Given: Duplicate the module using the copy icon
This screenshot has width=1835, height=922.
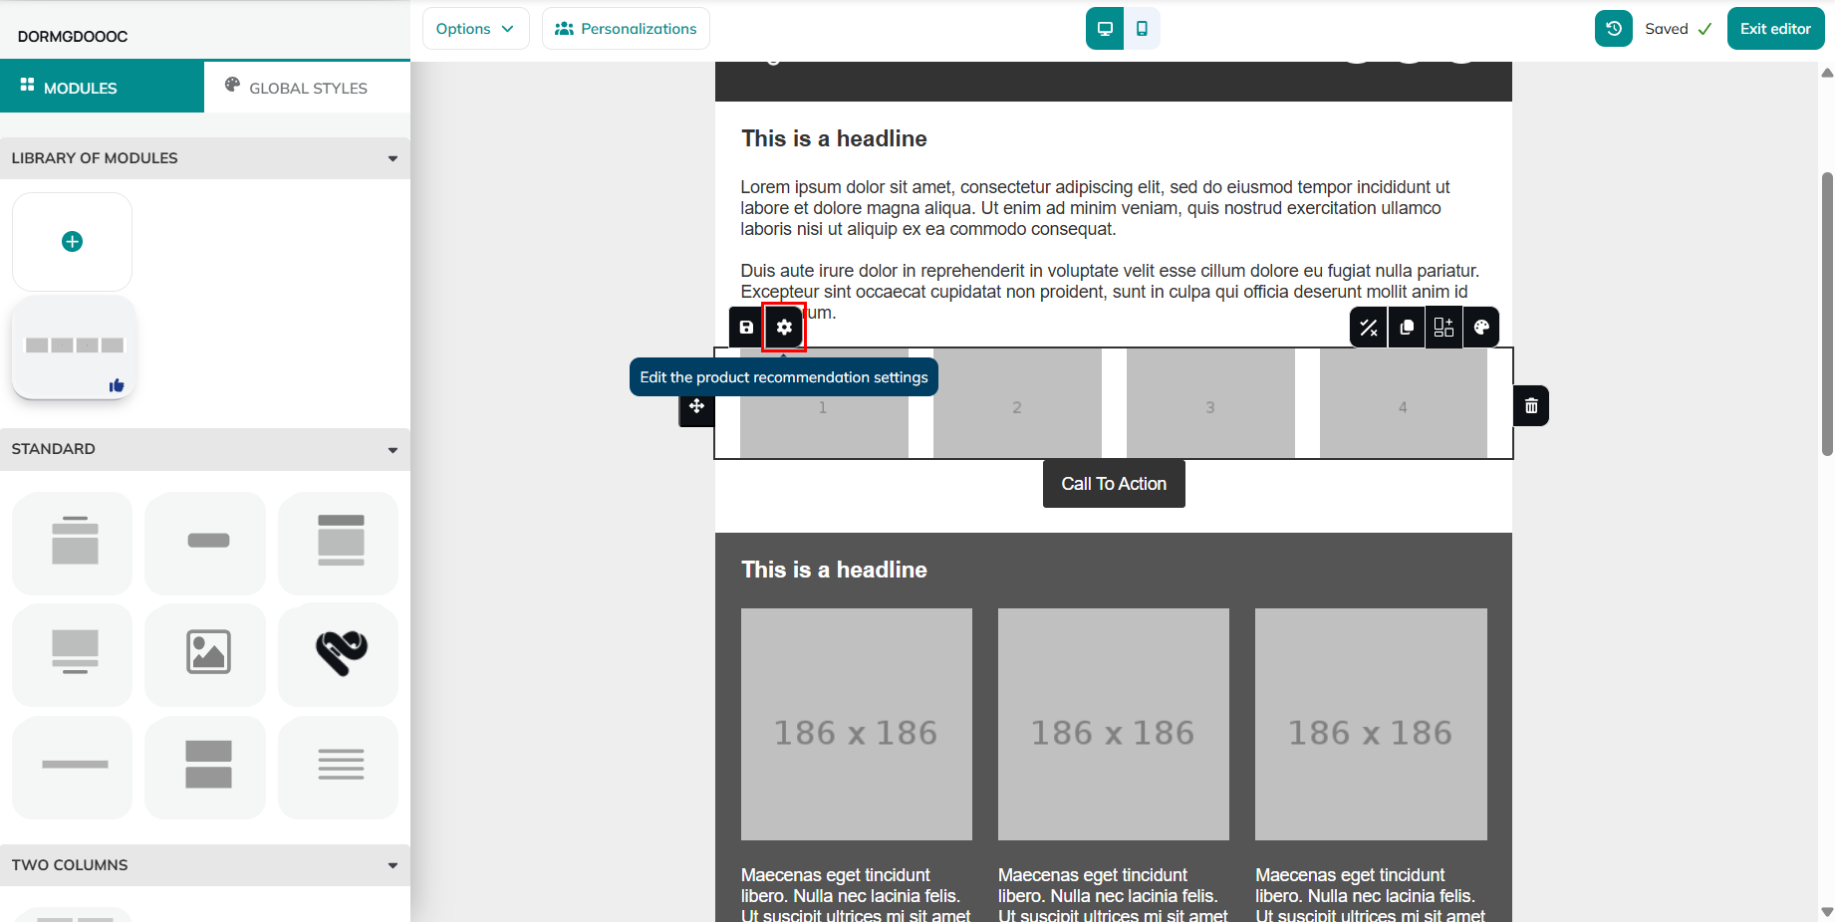Looking at the screenshot, I should click(x=1407, y=327).
